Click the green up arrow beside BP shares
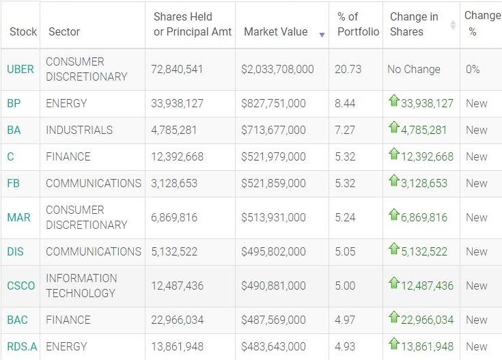 393,101
